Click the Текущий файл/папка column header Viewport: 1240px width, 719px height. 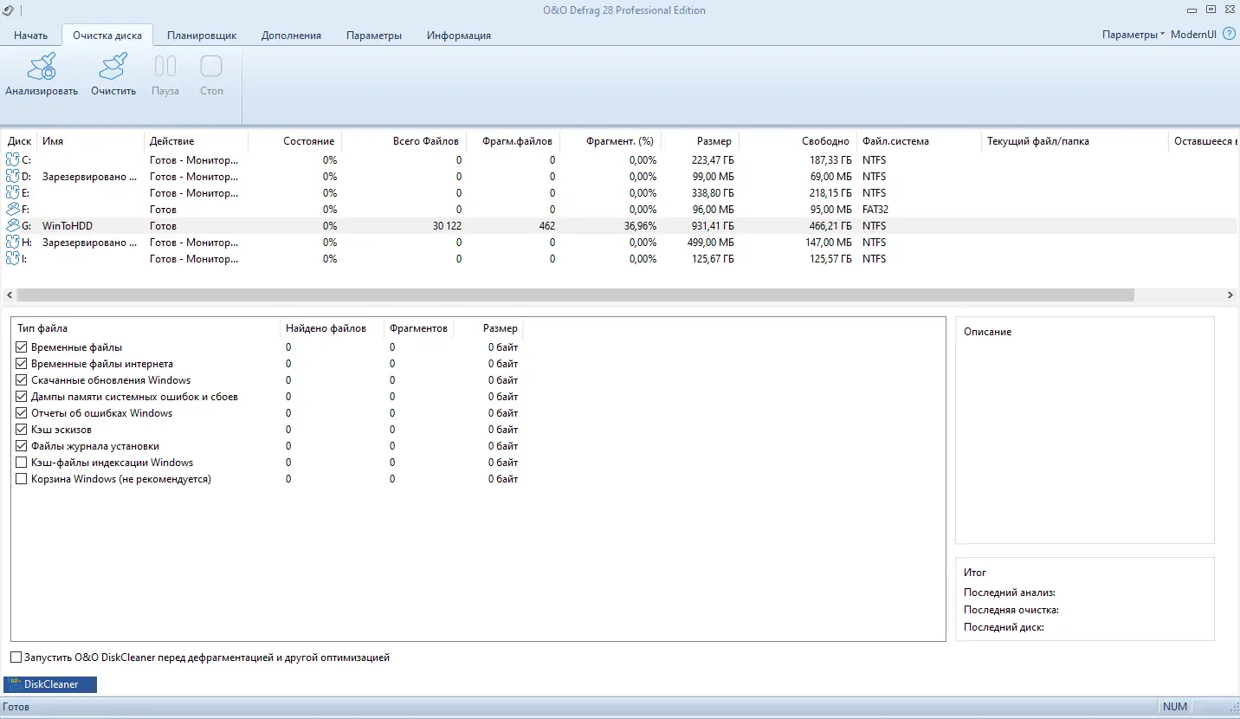click(x=1075, y=141)
